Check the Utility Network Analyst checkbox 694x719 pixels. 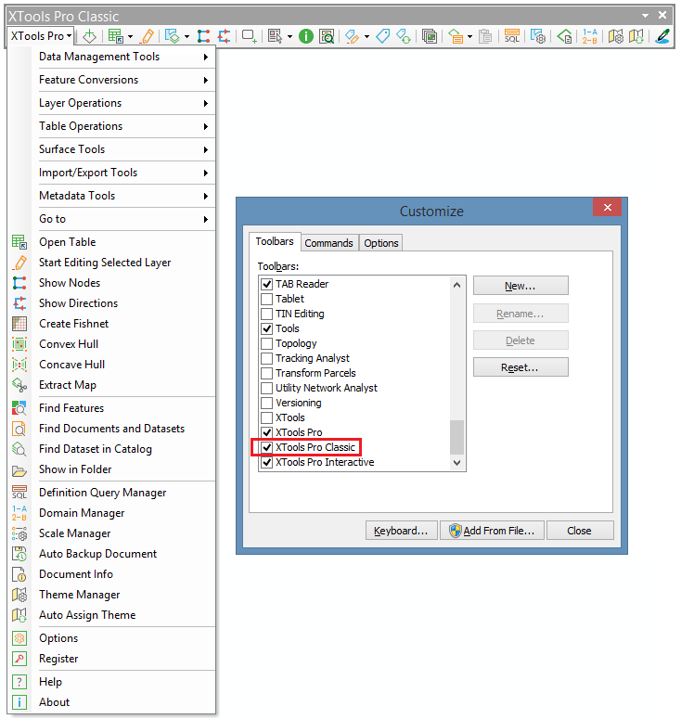tap(266, 388)
